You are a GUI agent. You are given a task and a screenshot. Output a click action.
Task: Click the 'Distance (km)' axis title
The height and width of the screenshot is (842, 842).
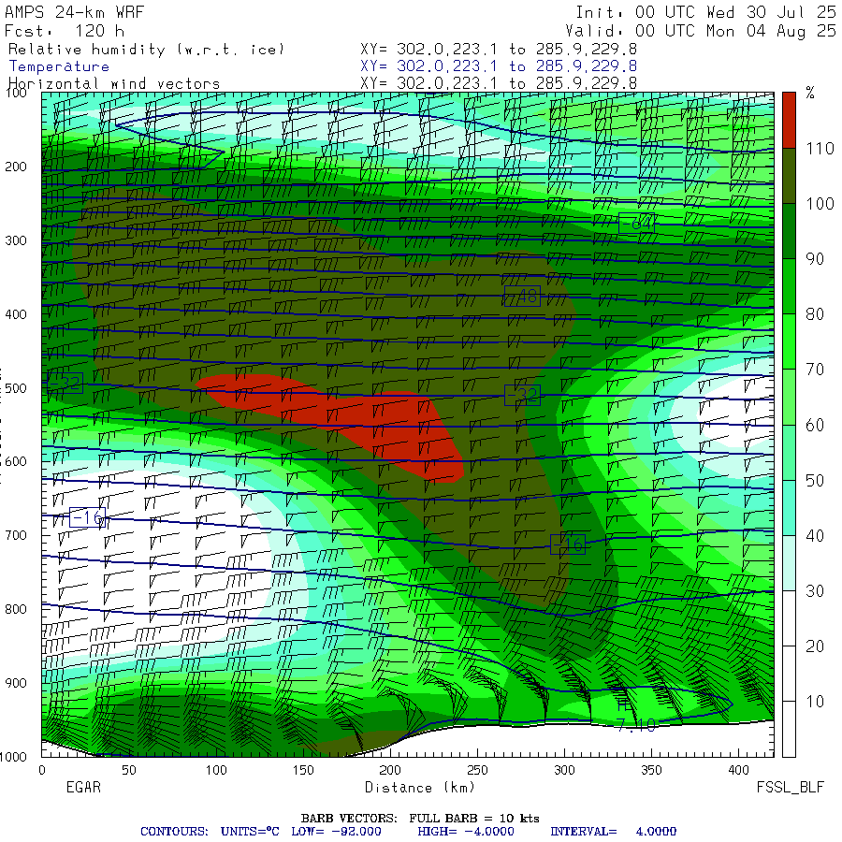[420, 788]
